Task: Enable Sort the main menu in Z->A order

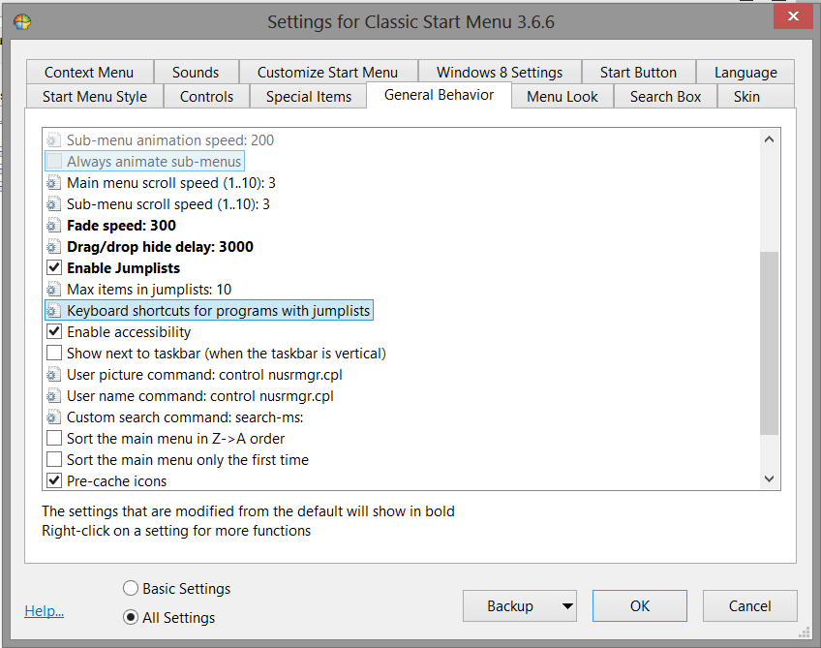Action: coord(54,439)
